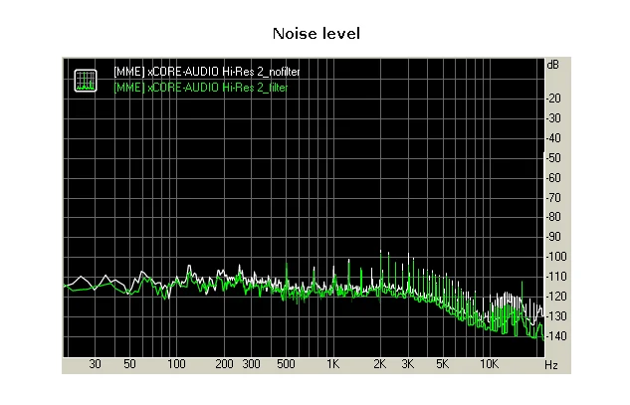Click the 1K frequency label
The width and height of the screenshot is (630, 405).
click(x=333, y=364)
